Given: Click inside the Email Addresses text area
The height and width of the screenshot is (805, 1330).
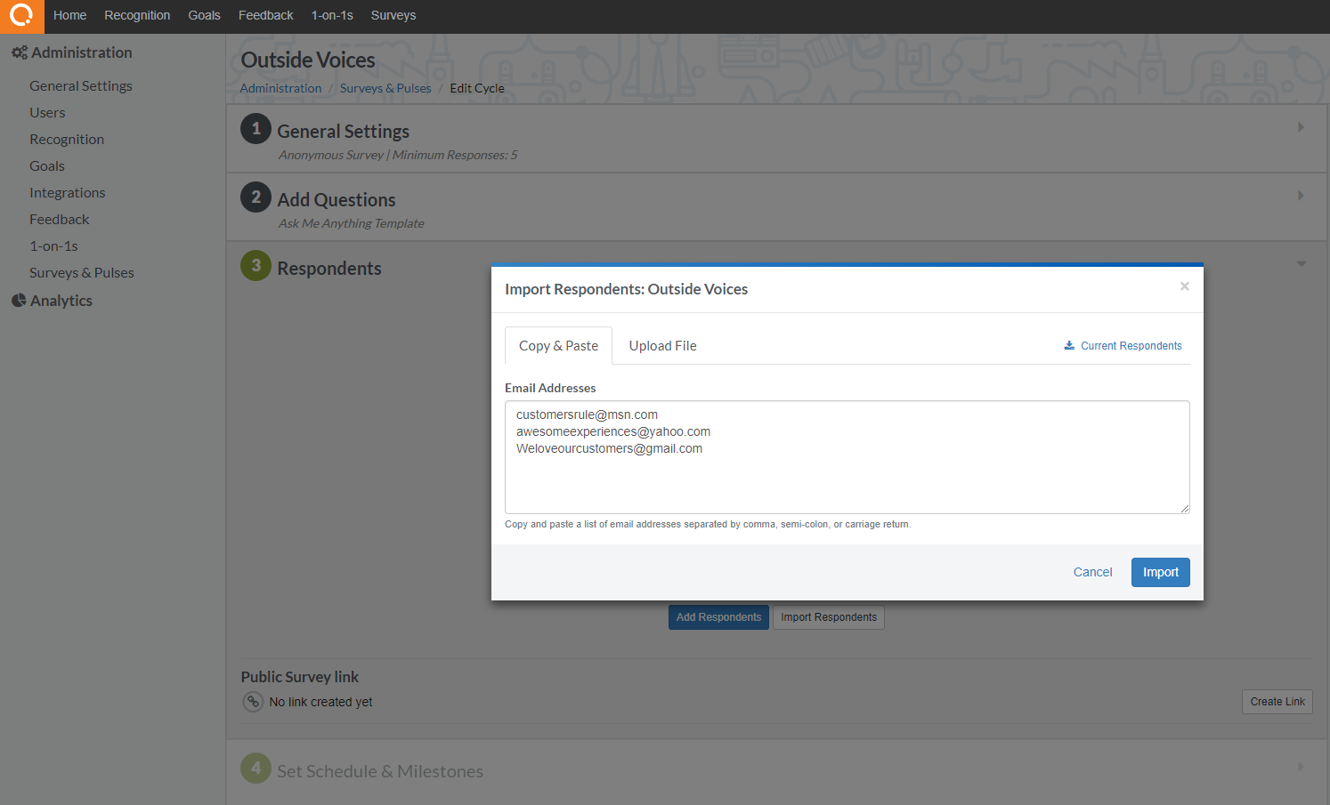Looking at the screenshot, I should [847, 457].
